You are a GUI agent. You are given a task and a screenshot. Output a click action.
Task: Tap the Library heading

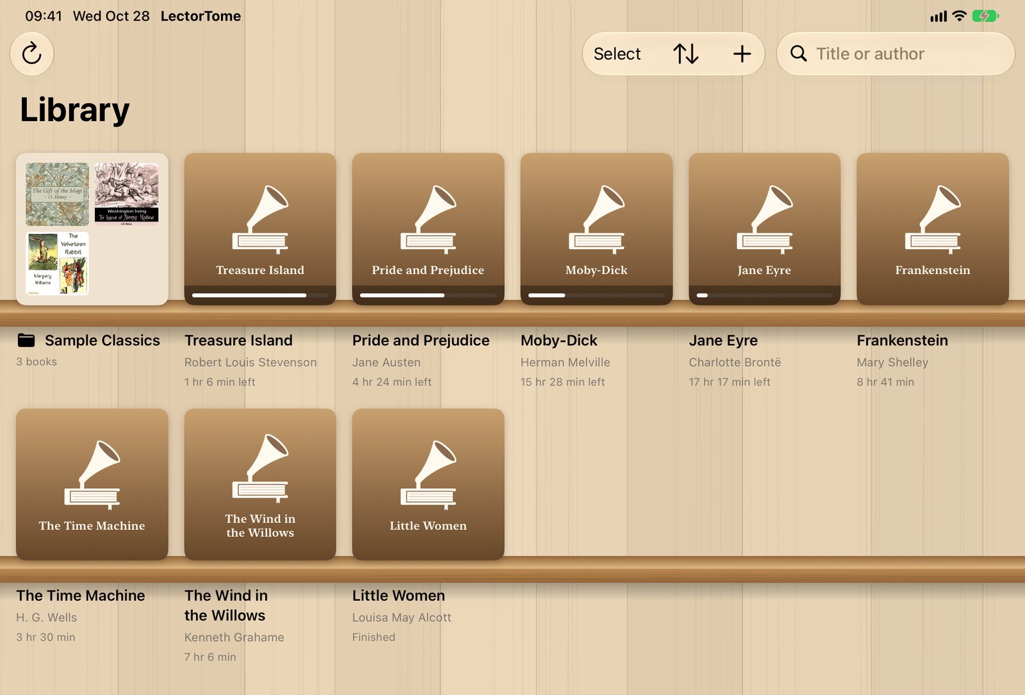point(75,110)
